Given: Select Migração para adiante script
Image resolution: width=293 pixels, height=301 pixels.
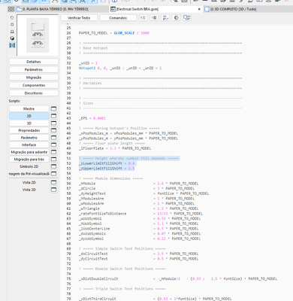Looking at the screenshot, I should click(29, 152).
